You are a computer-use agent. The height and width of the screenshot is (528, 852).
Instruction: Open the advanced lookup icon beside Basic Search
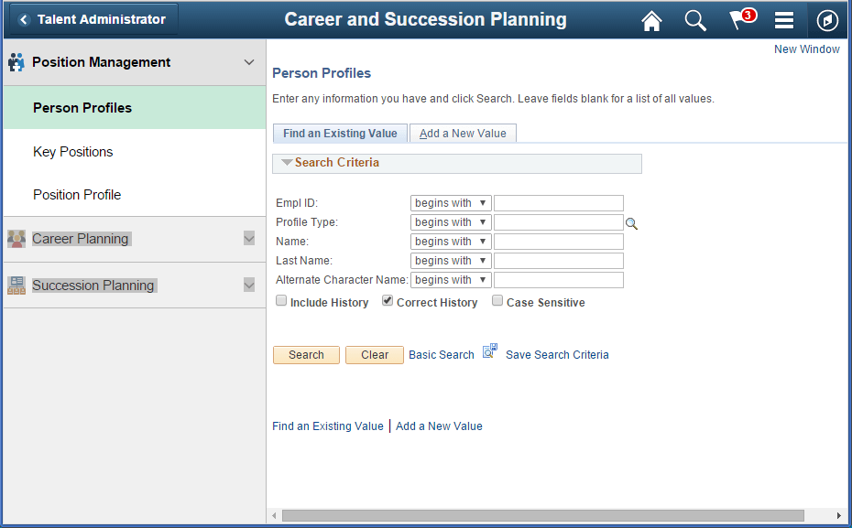click(488, 351)
